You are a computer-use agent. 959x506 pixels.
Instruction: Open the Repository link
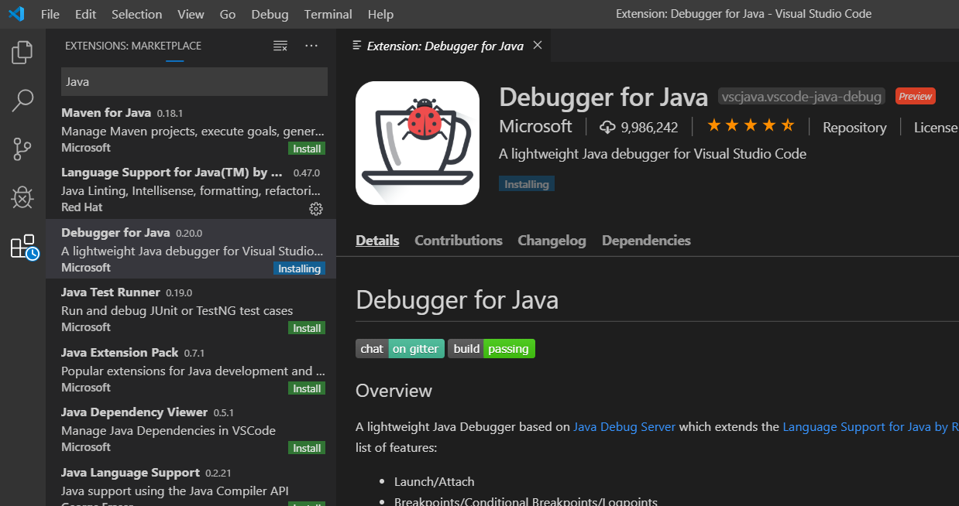[x=854, y=128]
